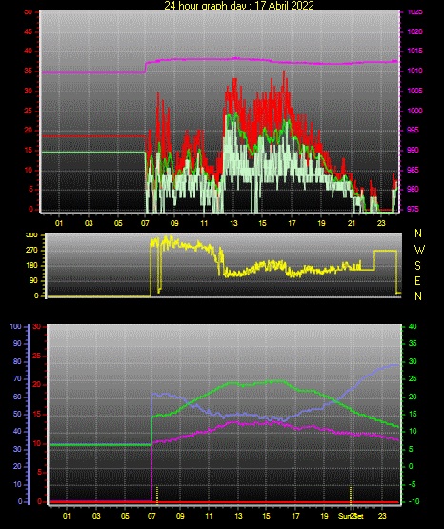The width and height of the screenshot is (444, 529).
Task: Click the 1010 pressure axis label
Action: tap(414, 71)
